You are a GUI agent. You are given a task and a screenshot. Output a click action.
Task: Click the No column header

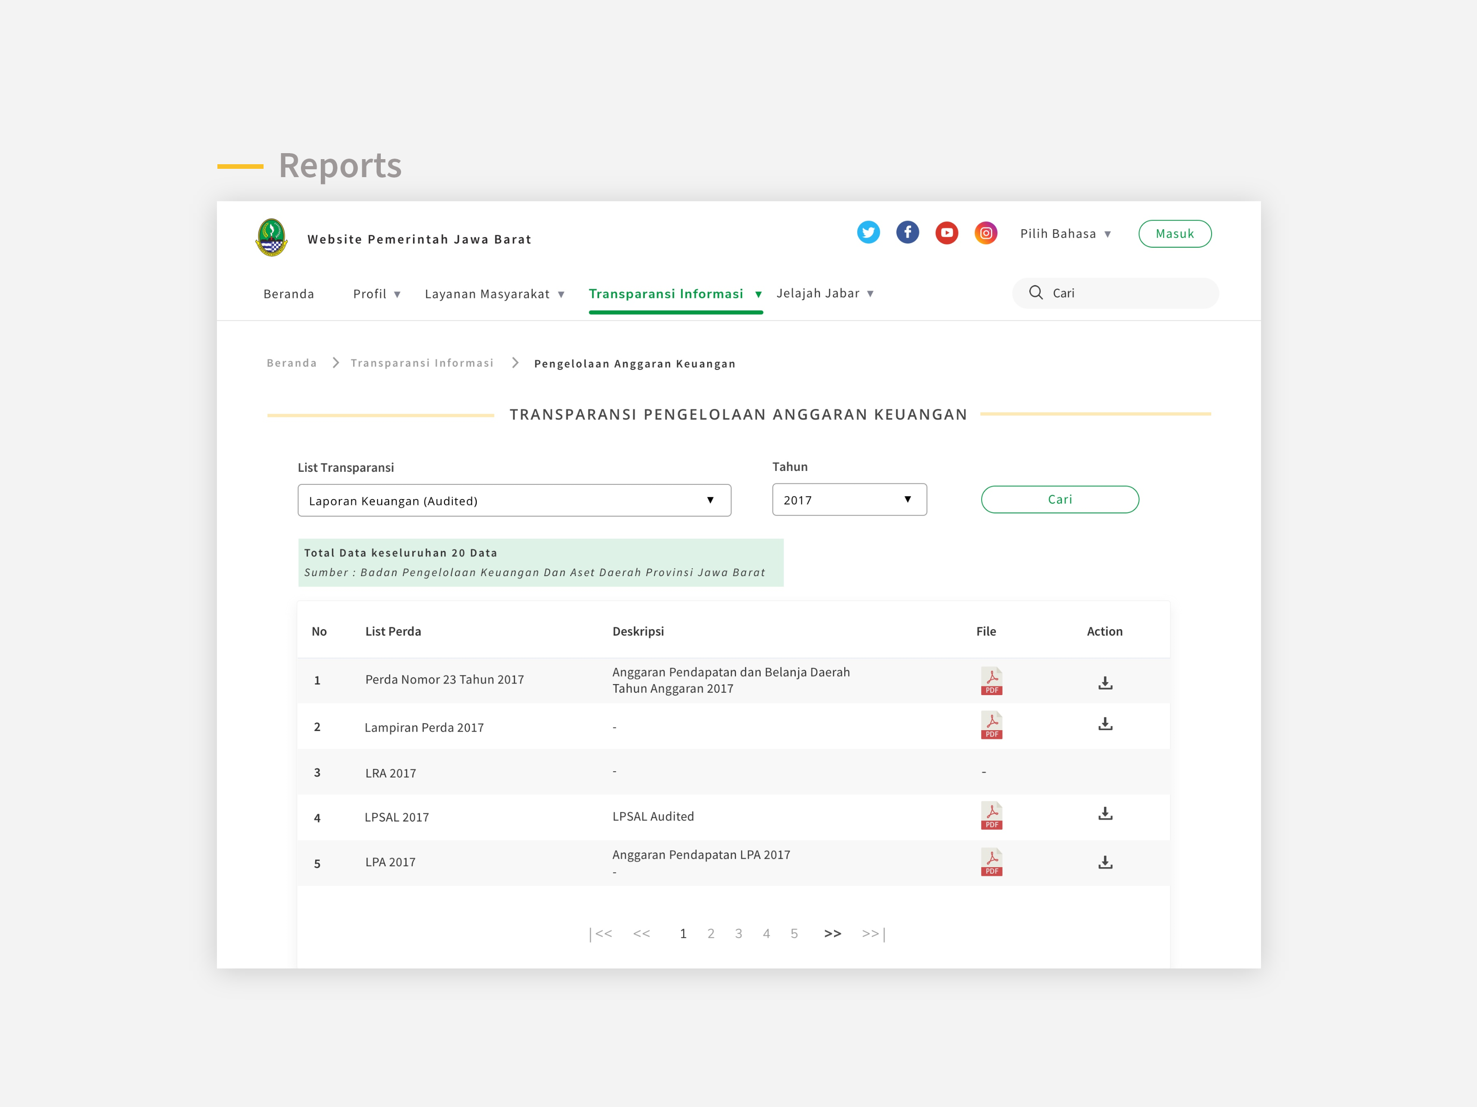point(319,631)
